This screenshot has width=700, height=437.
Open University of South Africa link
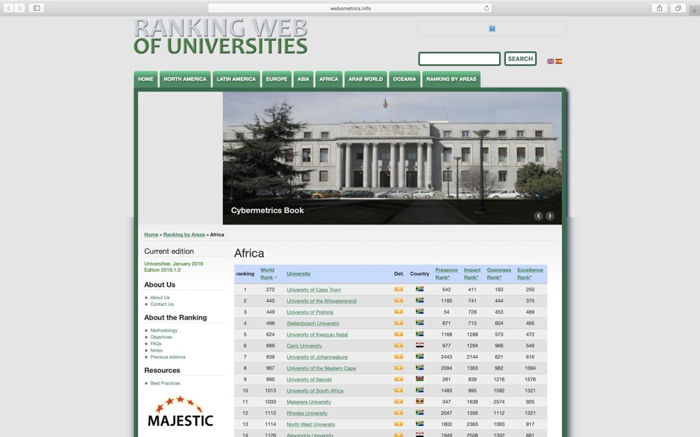[314, 391]
